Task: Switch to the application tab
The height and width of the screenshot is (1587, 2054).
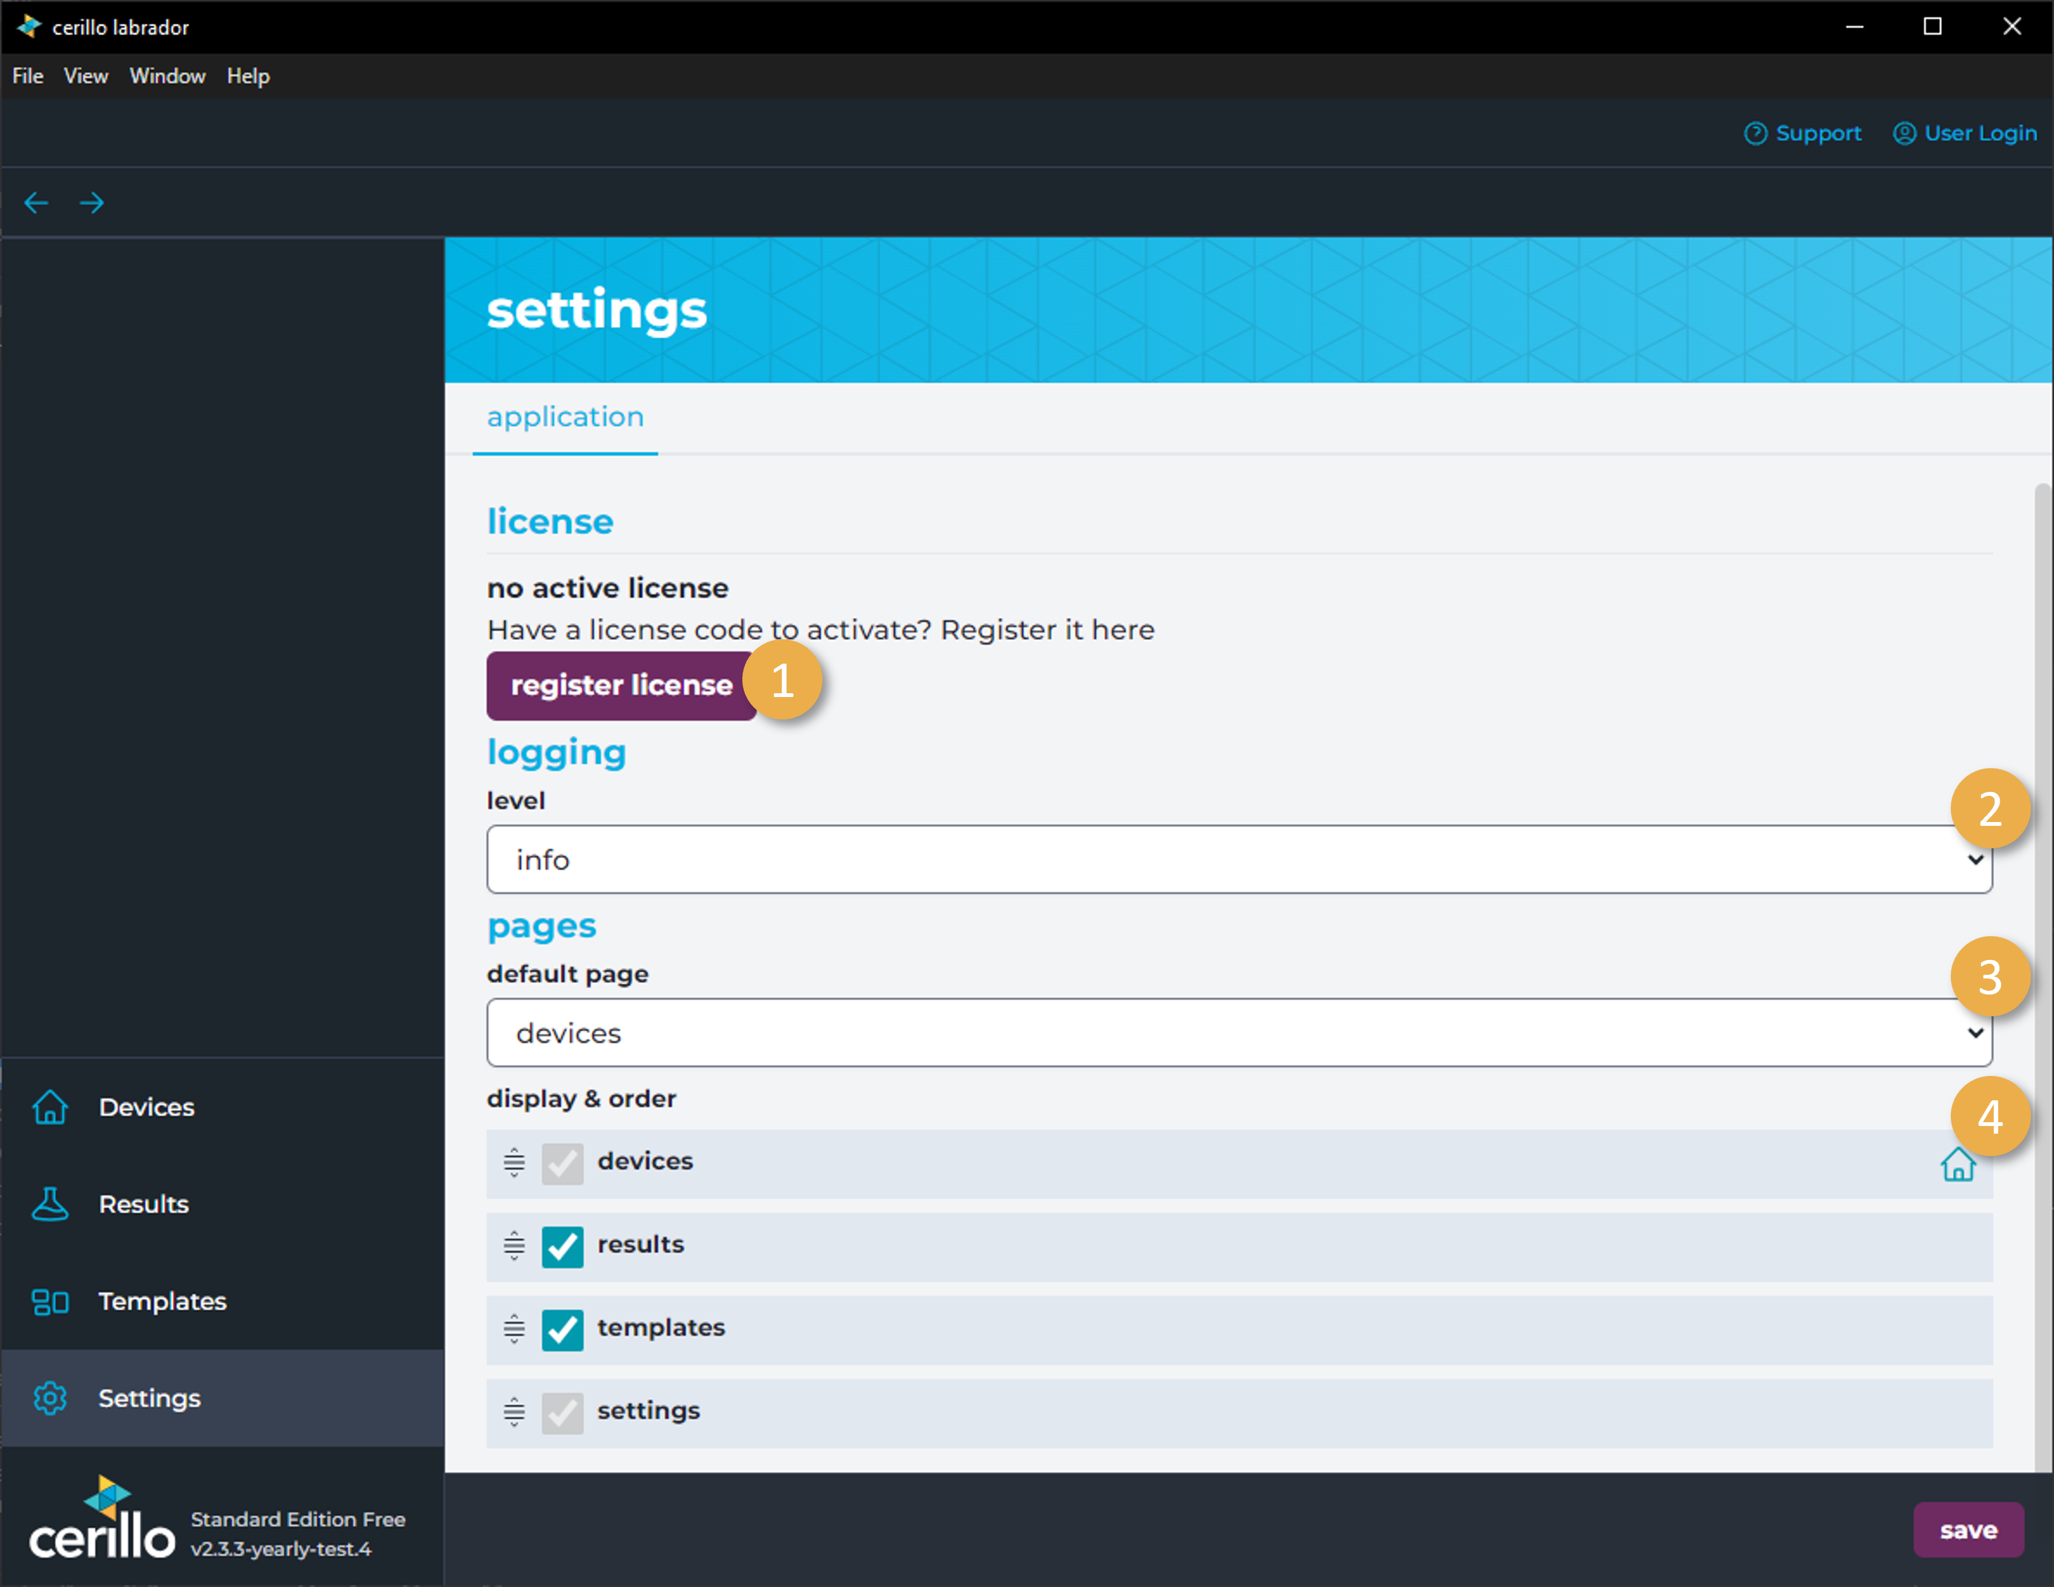Action: point(564,417)
